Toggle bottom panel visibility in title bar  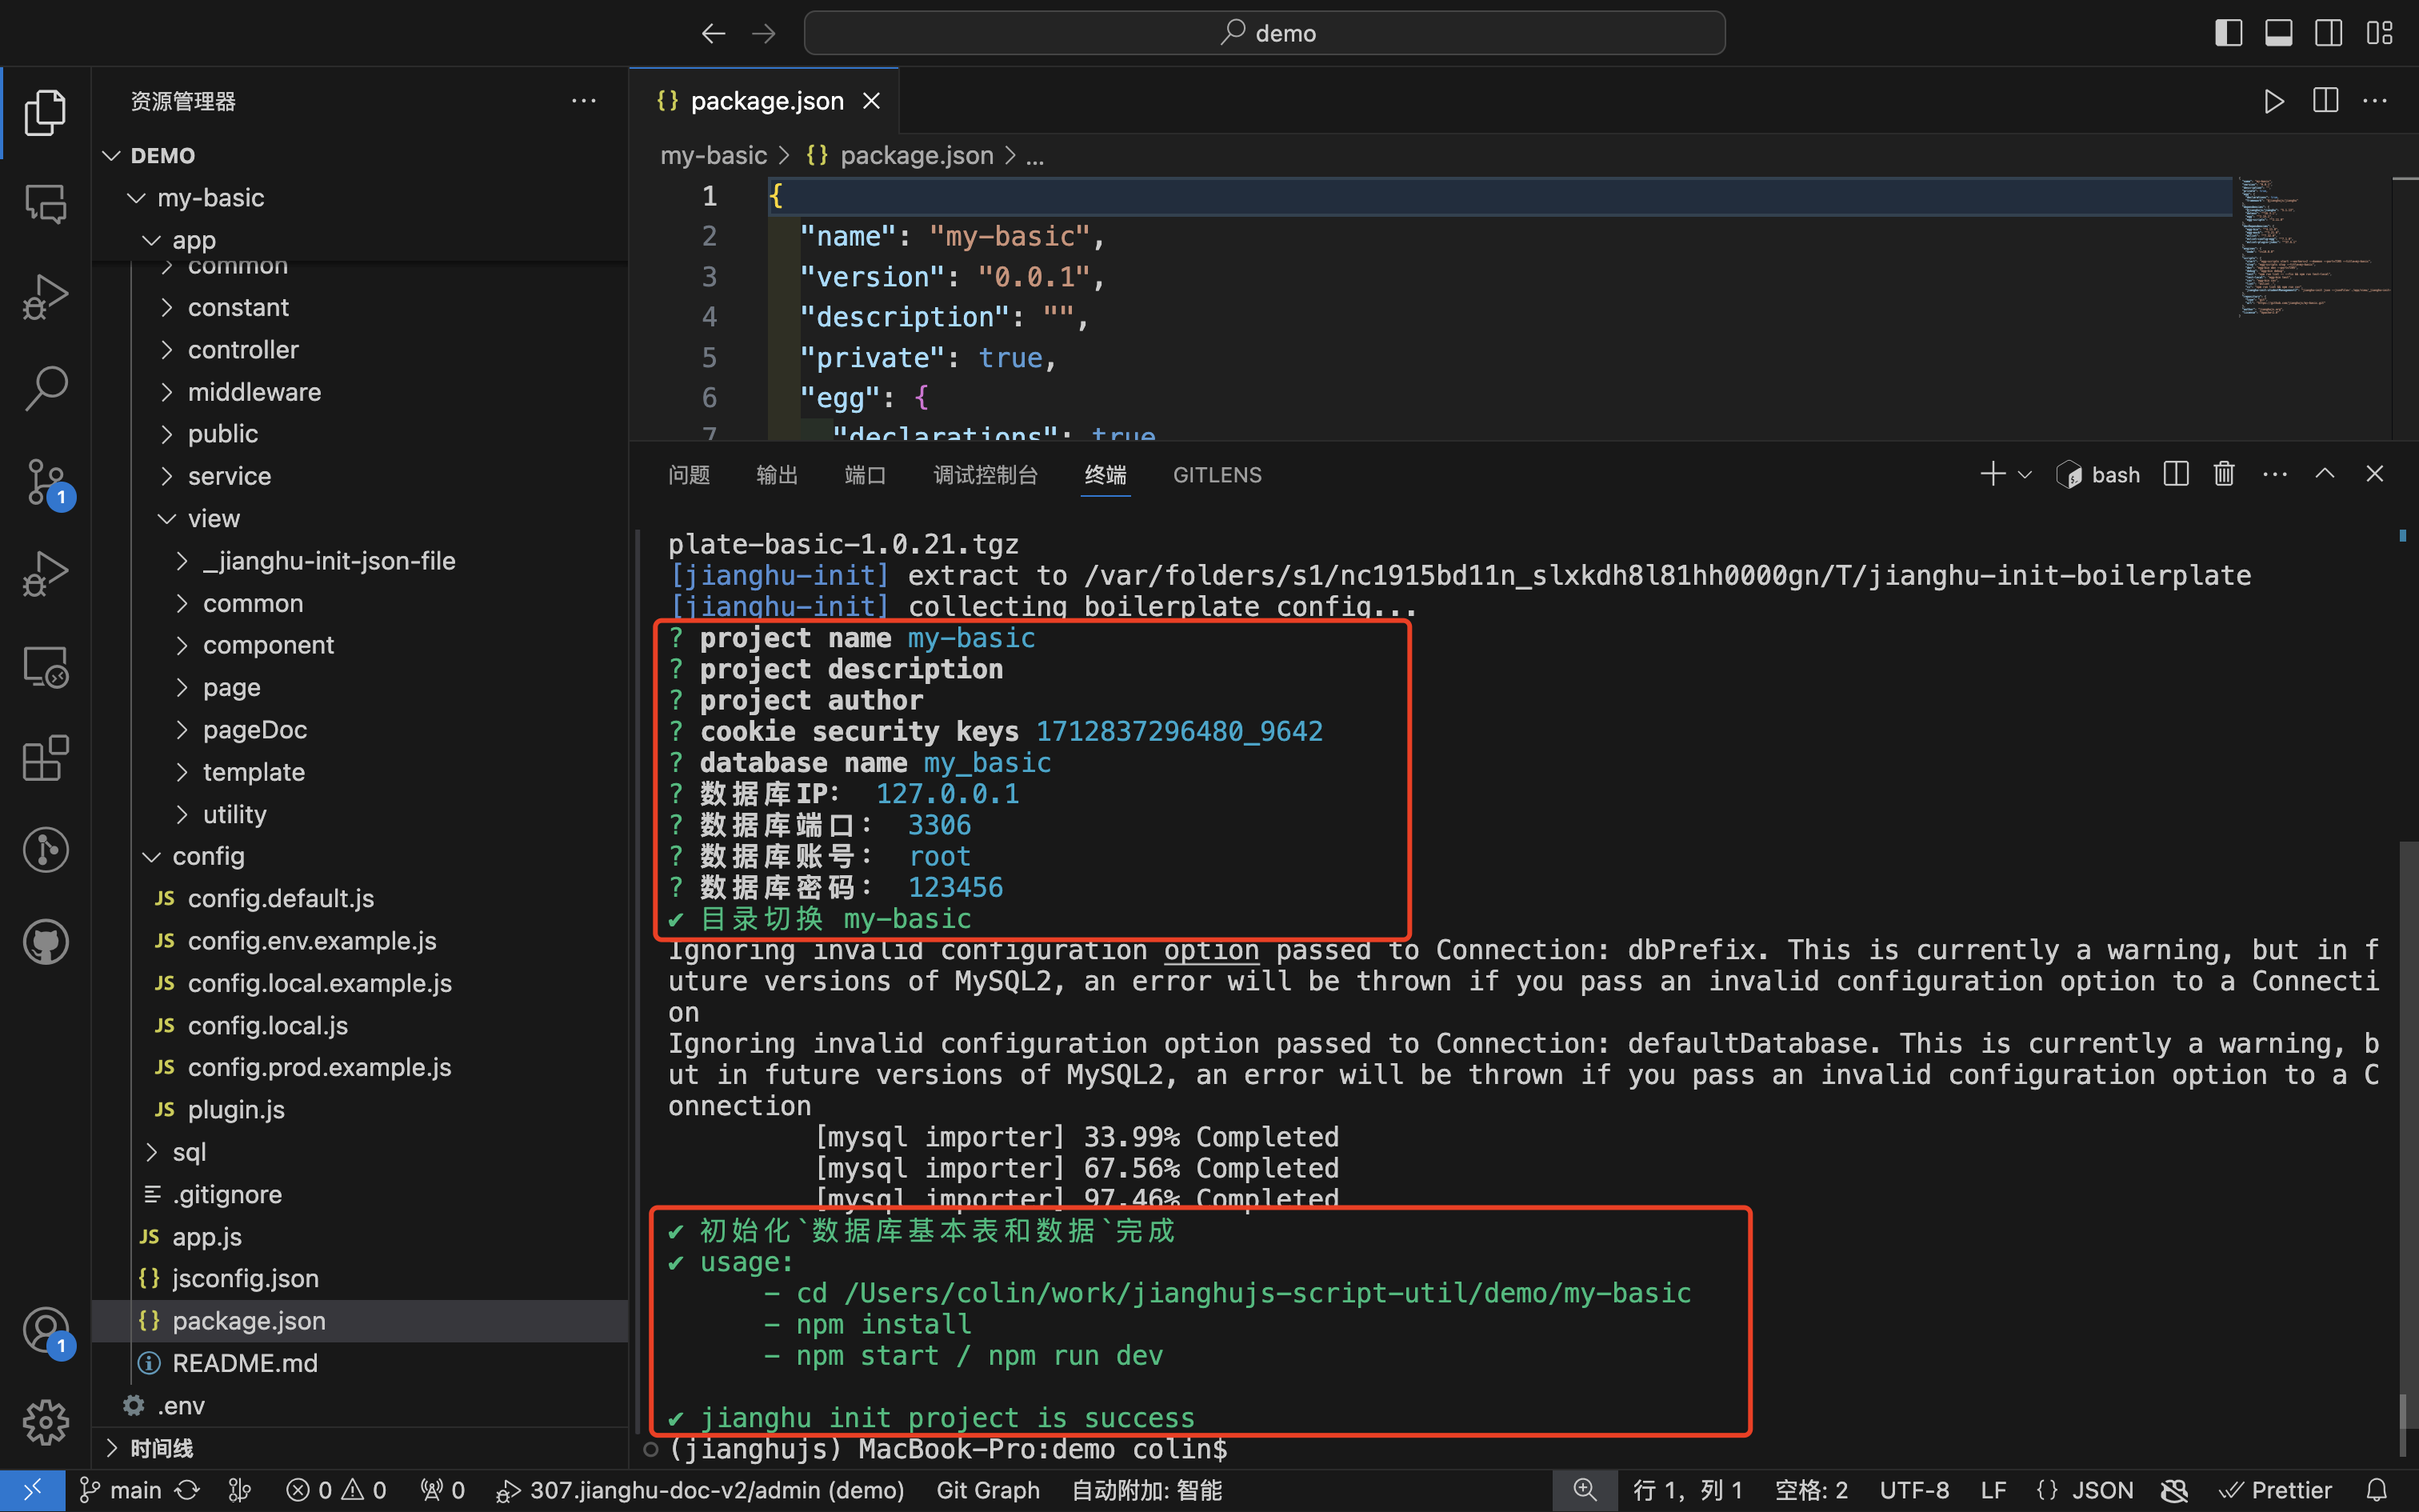[2278, 33]
